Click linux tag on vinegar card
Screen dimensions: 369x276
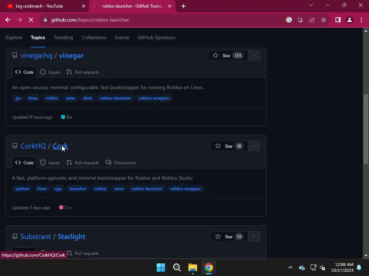(33, 98)
